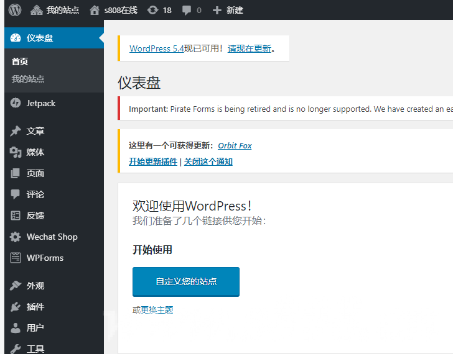Click the gear icon for Wechat Shop

click(16, 237)
